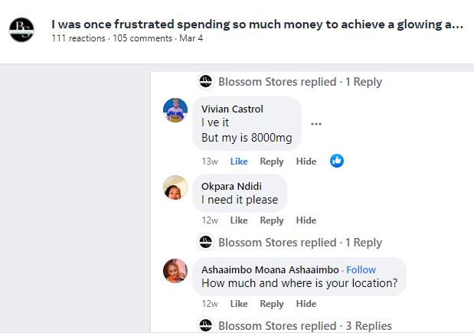Screen dimensions: 474x336
Task: Open Ashaaimbo Moana Ashaaimbo's profile avatar
Action: [175, 271]
